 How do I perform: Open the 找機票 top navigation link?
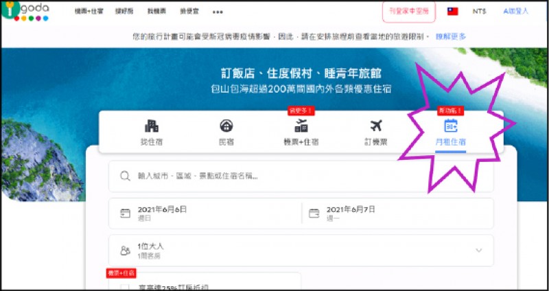tap(156, 12)
